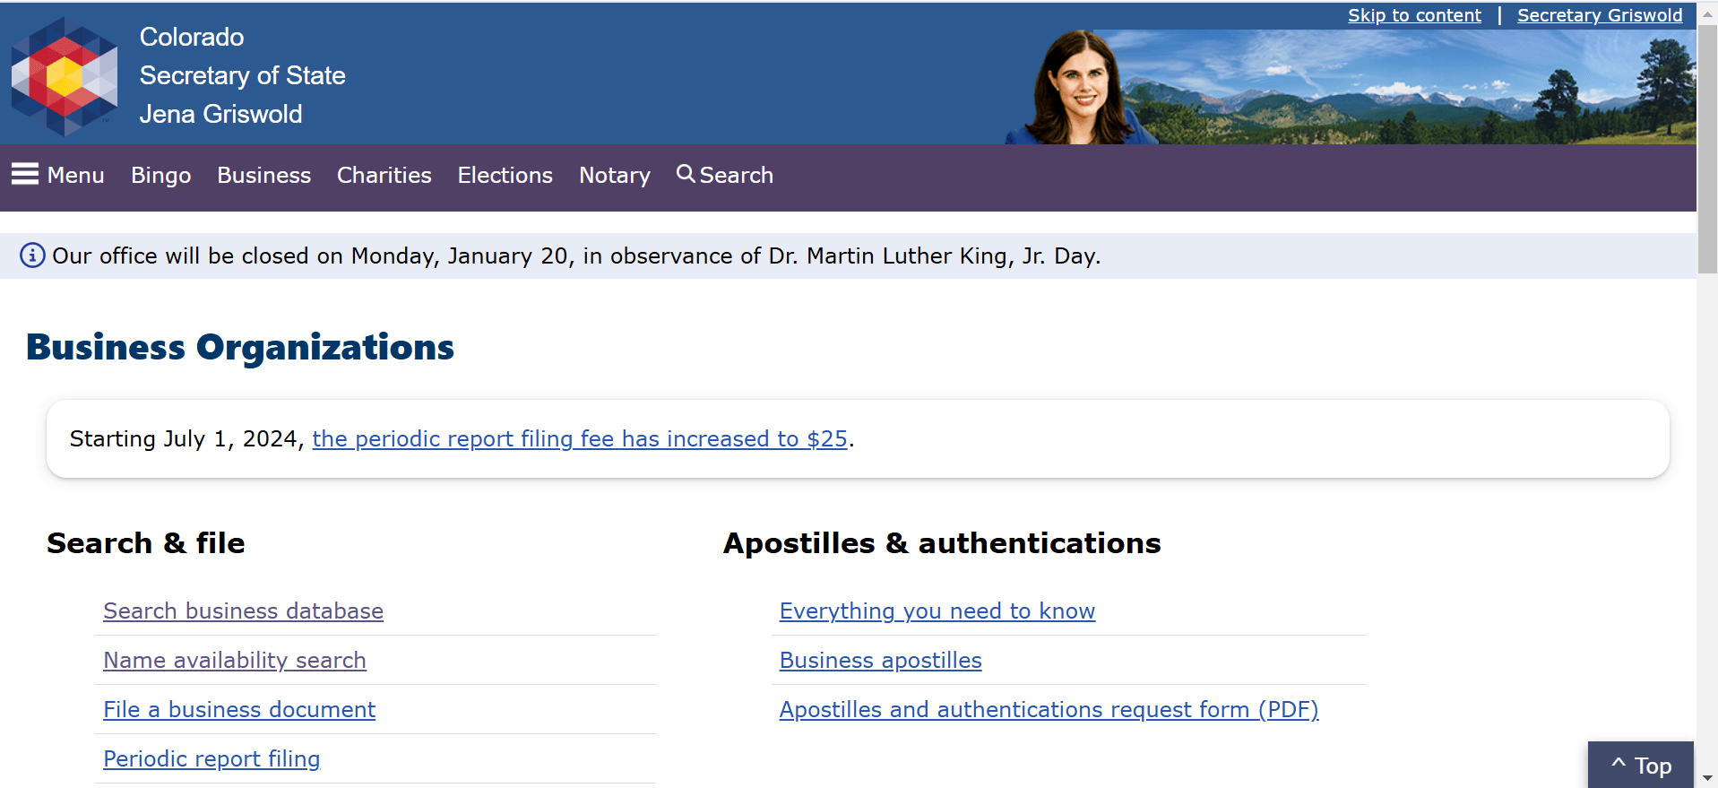Open the Secretary Griswold link
Image resolution: width=1718 pixels, height=788 pixels.
point(1600,15)
